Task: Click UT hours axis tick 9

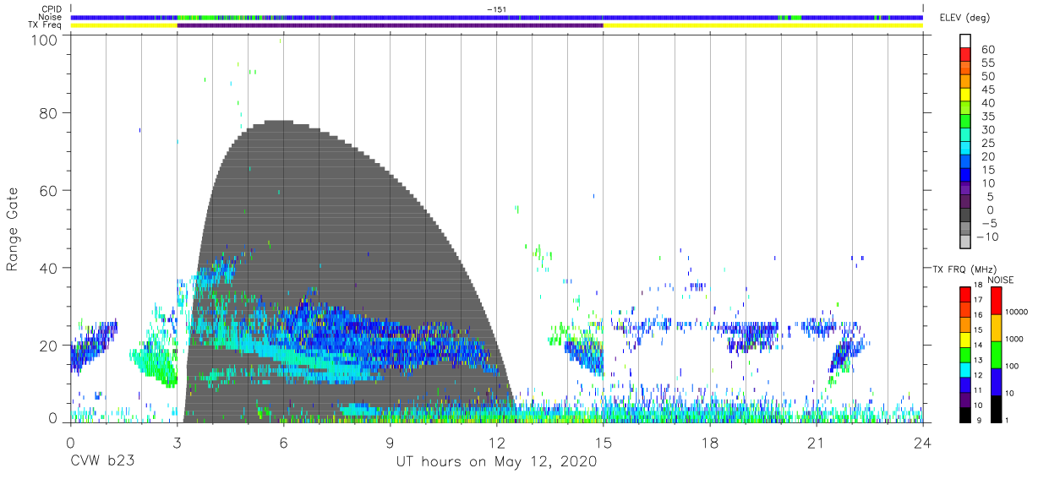Action: point(391,443)
